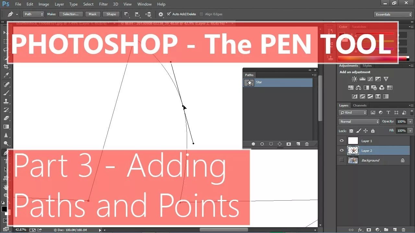Open the Fill slider arrow
This screenshot has width=415, height=233.
[410, 131]
